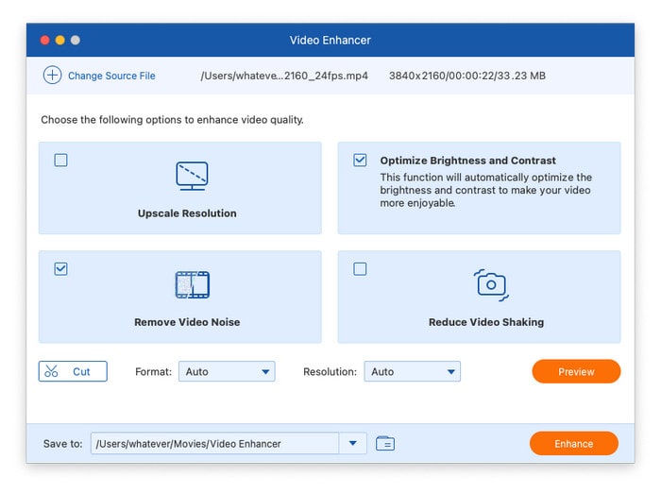Disable the Remove Video Noise checkbox
The height and width of the screenshot is (493, 661).
coord(61,269)
